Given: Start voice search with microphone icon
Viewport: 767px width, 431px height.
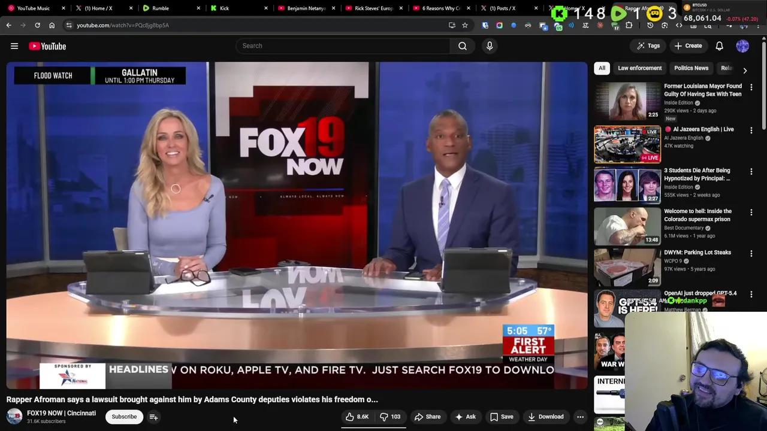Looking at the screenshot, I should 490,46.
